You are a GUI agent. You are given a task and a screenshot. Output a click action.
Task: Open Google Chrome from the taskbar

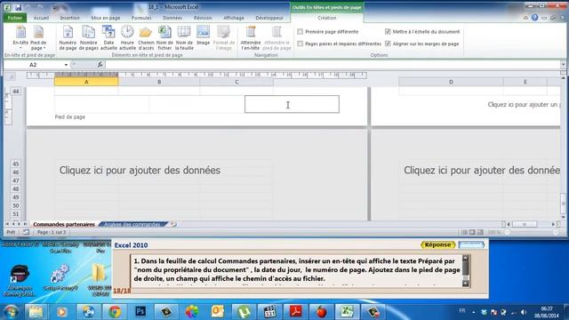115,311
